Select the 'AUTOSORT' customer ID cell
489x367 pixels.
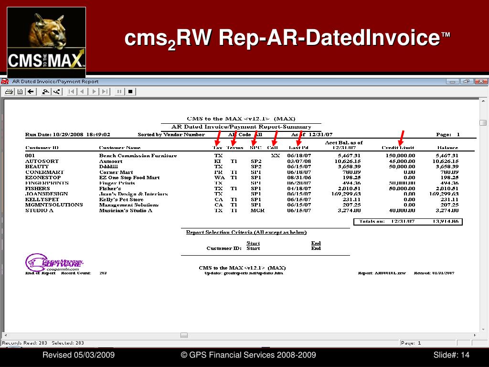42,162
